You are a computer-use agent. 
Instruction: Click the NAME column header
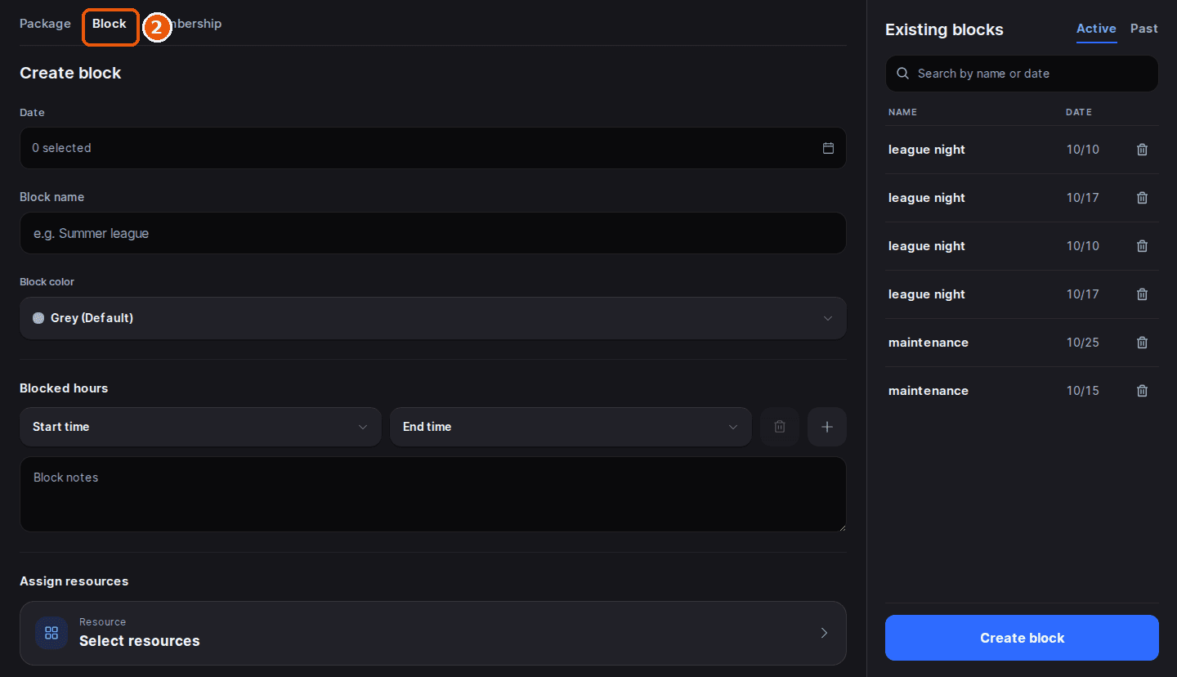tap(902, 112)
